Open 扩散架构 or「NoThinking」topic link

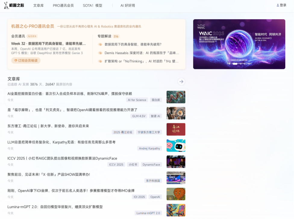coord(142,61)
